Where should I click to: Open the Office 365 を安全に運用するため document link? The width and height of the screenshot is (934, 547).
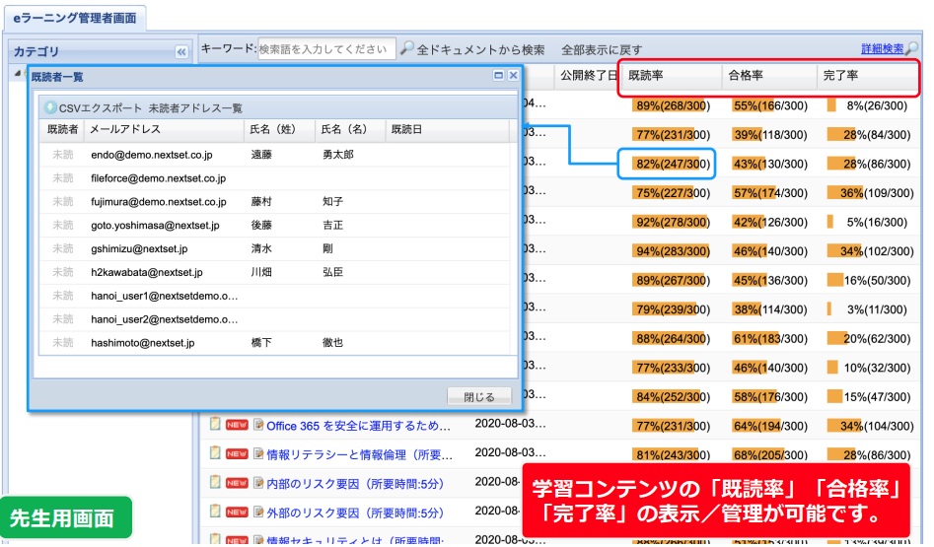point(358,426)
